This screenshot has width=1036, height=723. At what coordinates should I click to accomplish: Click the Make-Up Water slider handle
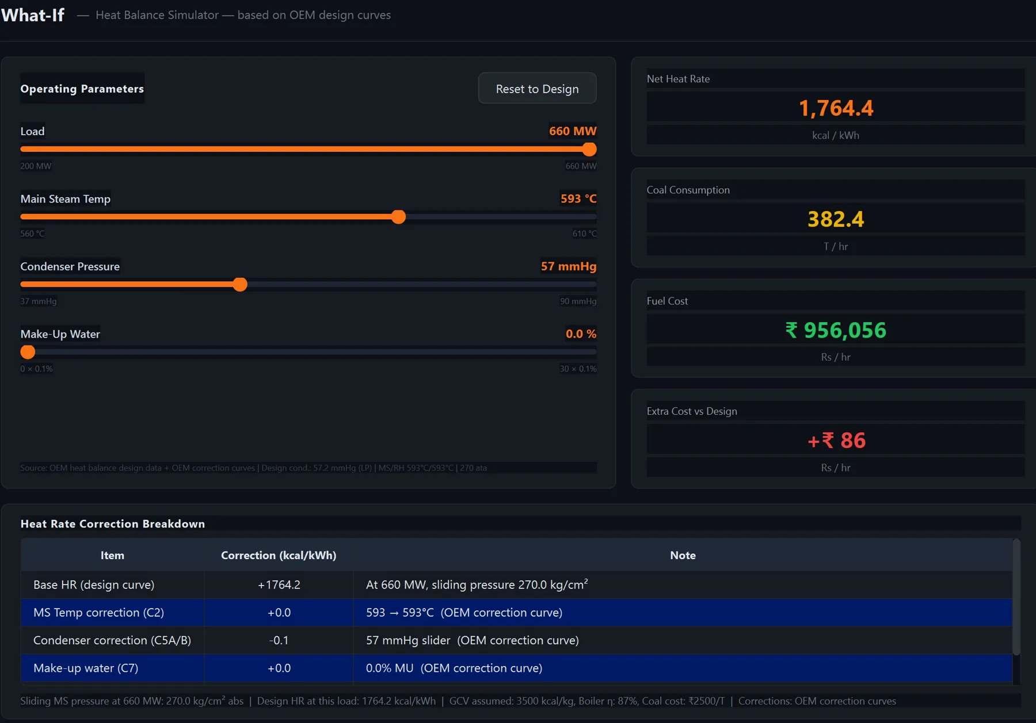coord(28,352)
